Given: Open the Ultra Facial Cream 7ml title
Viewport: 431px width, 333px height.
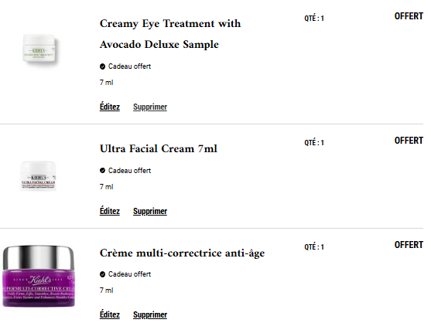Looking at the screenshot, I should [159, 149].
